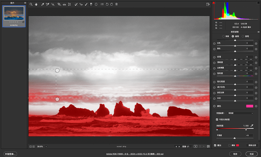261x157 pixels.
Task: Select the 编辑 radio button
Action: (233, 36)
